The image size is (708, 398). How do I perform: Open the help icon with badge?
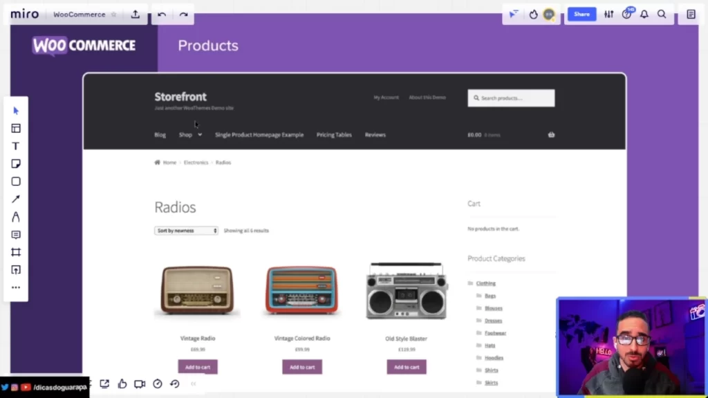[x=627, y=14]
